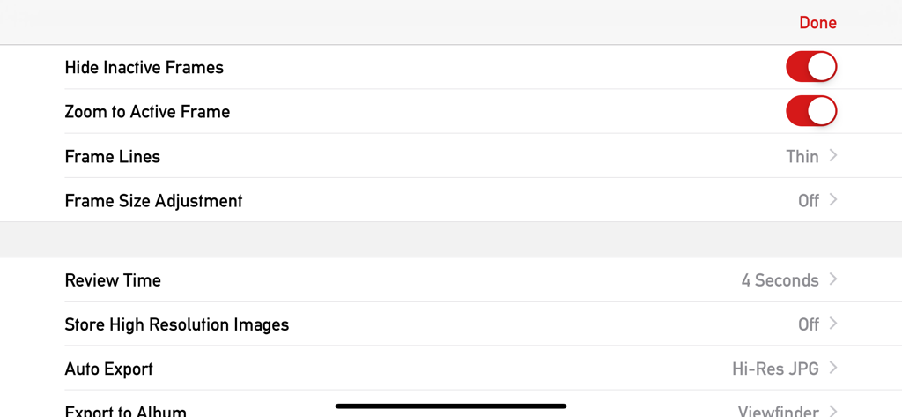Expand the chevron next to Thin
902x417 pixels.
point(833,156)
